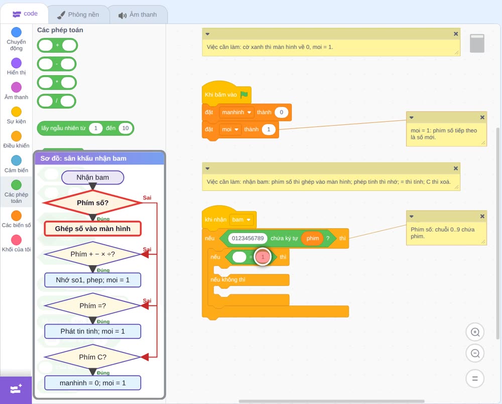Click the vertical workspace scrollbar
The image size is (502, 404).
[497, 233]
